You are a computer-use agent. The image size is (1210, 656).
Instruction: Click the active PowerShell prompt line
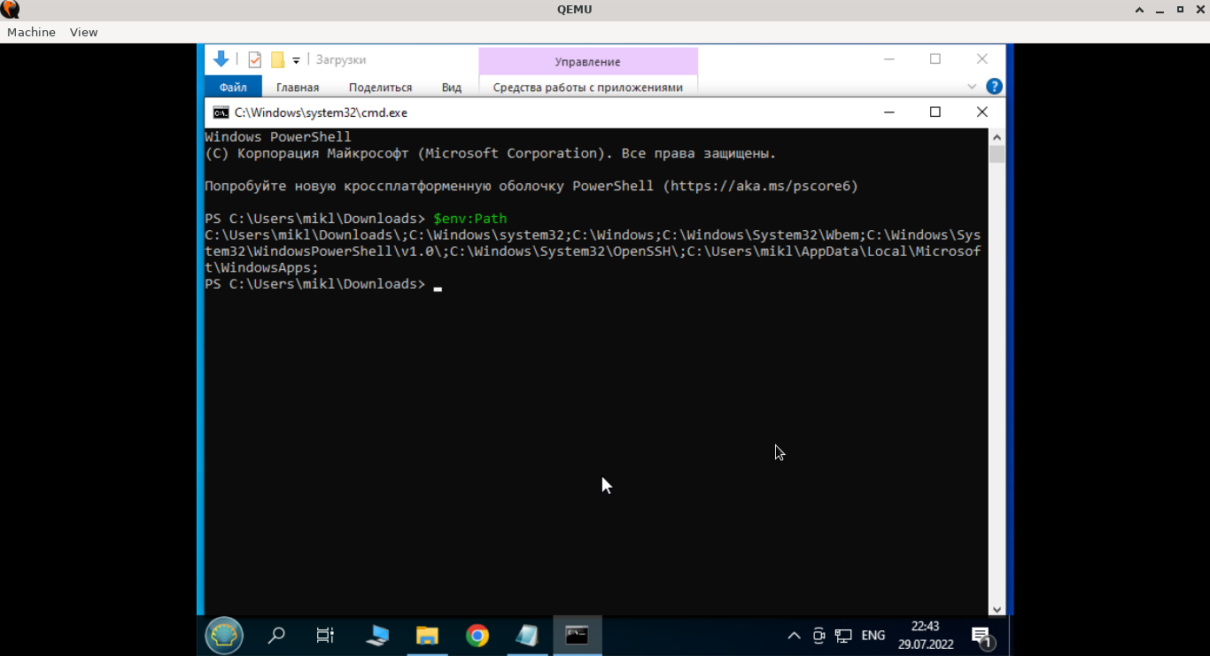[x=323, y=284]
